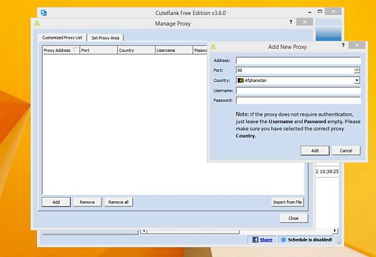Click the Add New Proxy dialog icon
Viewport: 376px width, 257px height.
click(214, 47)
